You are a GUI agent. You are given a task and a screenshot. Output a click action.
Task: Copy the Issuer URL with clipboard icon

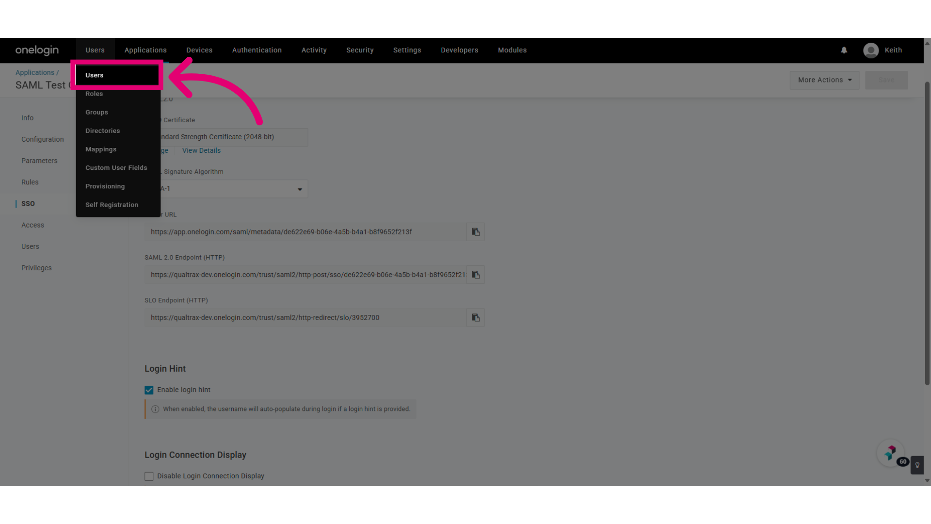tap(476, 232)
